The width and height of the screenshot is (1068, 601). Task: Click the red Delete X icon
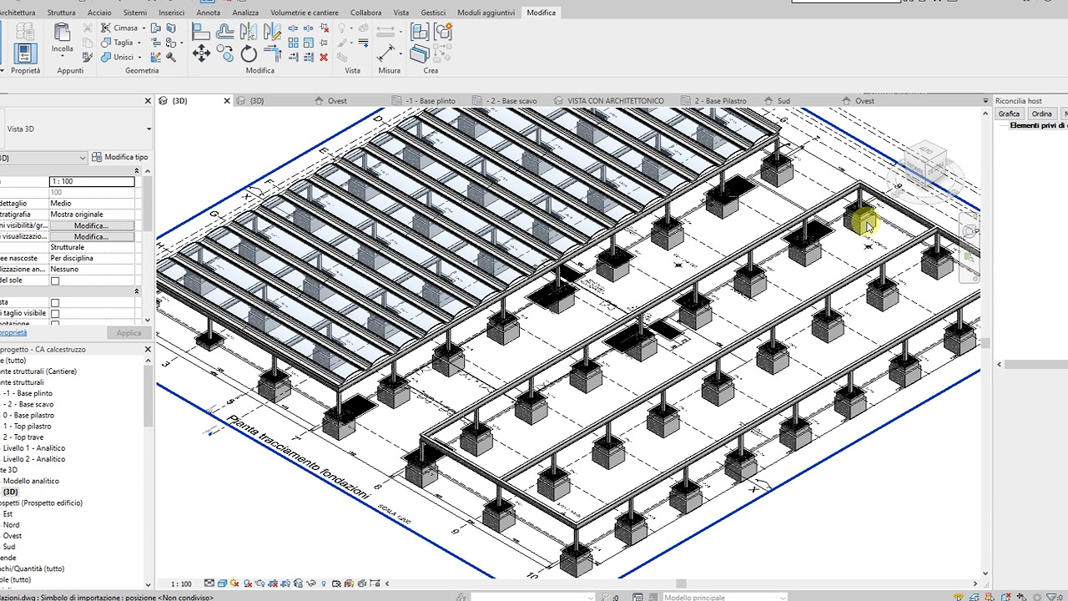[324, 57]
